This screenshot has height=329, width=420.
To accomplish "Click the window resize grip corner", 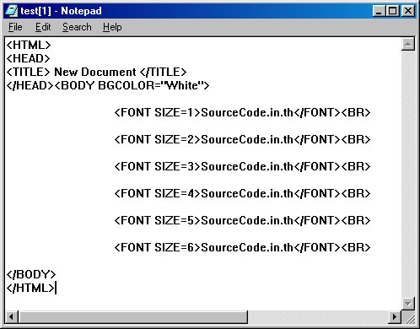I will coord(408,317).
